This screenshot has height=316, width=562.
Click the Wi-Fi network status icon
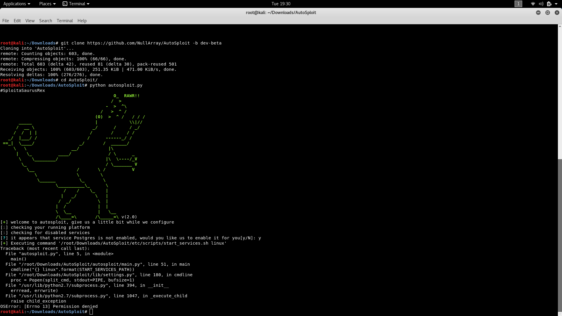[533, 4]
